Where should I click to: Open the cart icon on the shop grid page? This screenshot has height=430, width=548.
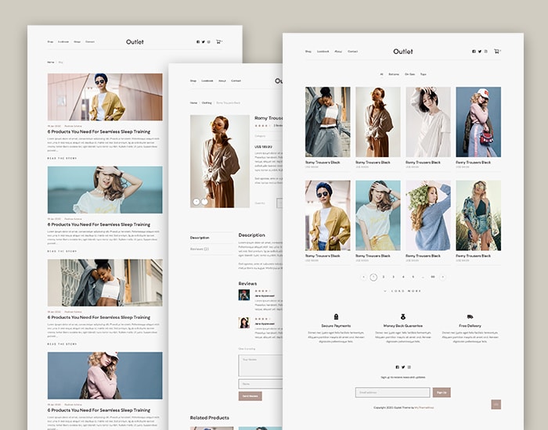pyautogui.click(x=496, y=52)
